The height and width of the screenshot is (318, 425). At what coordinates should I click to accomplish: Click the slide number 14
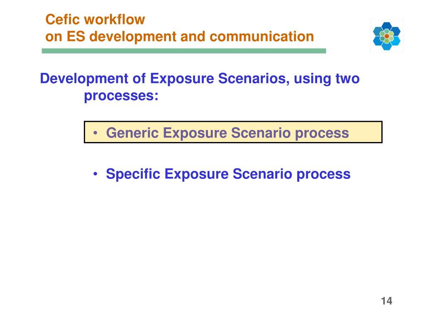(x=386, y=301)
